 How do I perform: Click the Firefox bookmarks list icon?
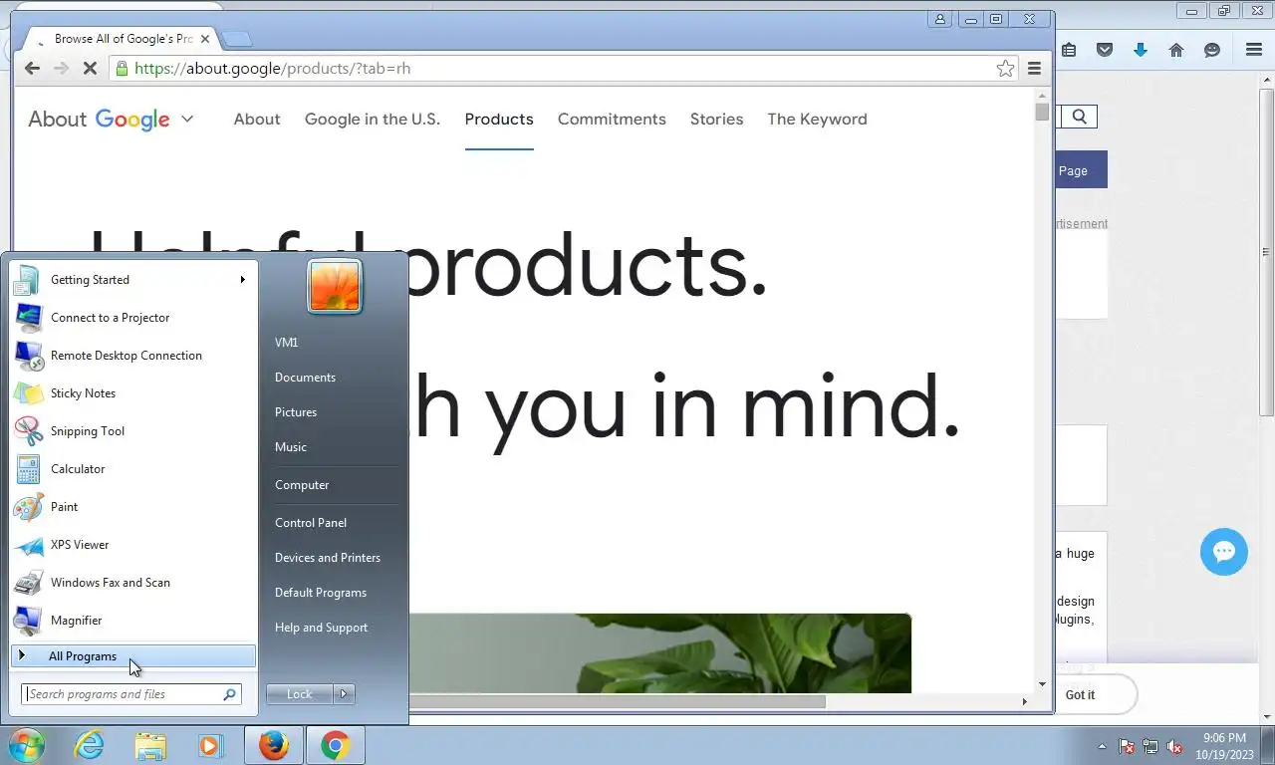pos(1069,50)
